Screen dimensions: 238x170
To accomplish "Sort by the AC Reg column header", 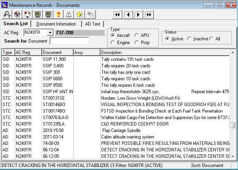I will pos(28,52).
